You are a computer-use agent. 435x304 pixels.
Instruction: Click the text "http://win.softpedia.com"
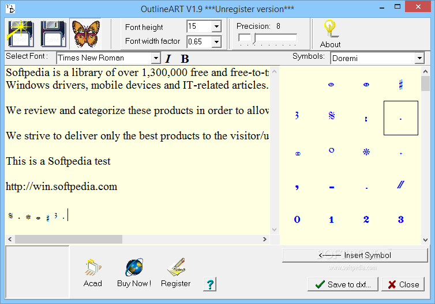click(x=62, y=187)
